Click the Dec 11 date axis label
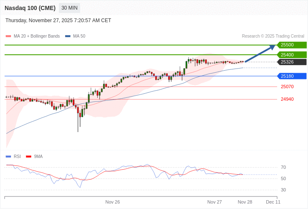Image resolution: width=308 pixels, height=209 pixels. point(273,202)
